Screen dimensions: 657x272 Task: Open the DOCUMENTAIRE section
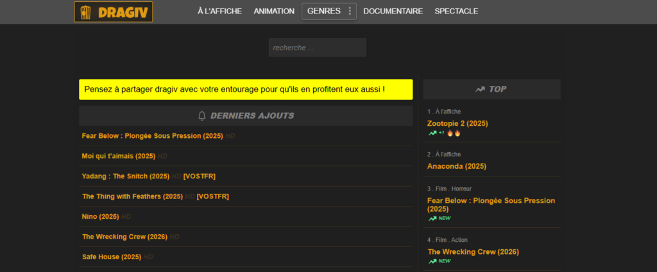coord(393,12)
